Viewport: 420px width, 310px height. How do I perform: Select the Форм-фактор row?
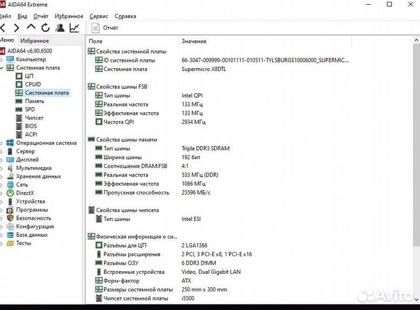pos(143,281)
